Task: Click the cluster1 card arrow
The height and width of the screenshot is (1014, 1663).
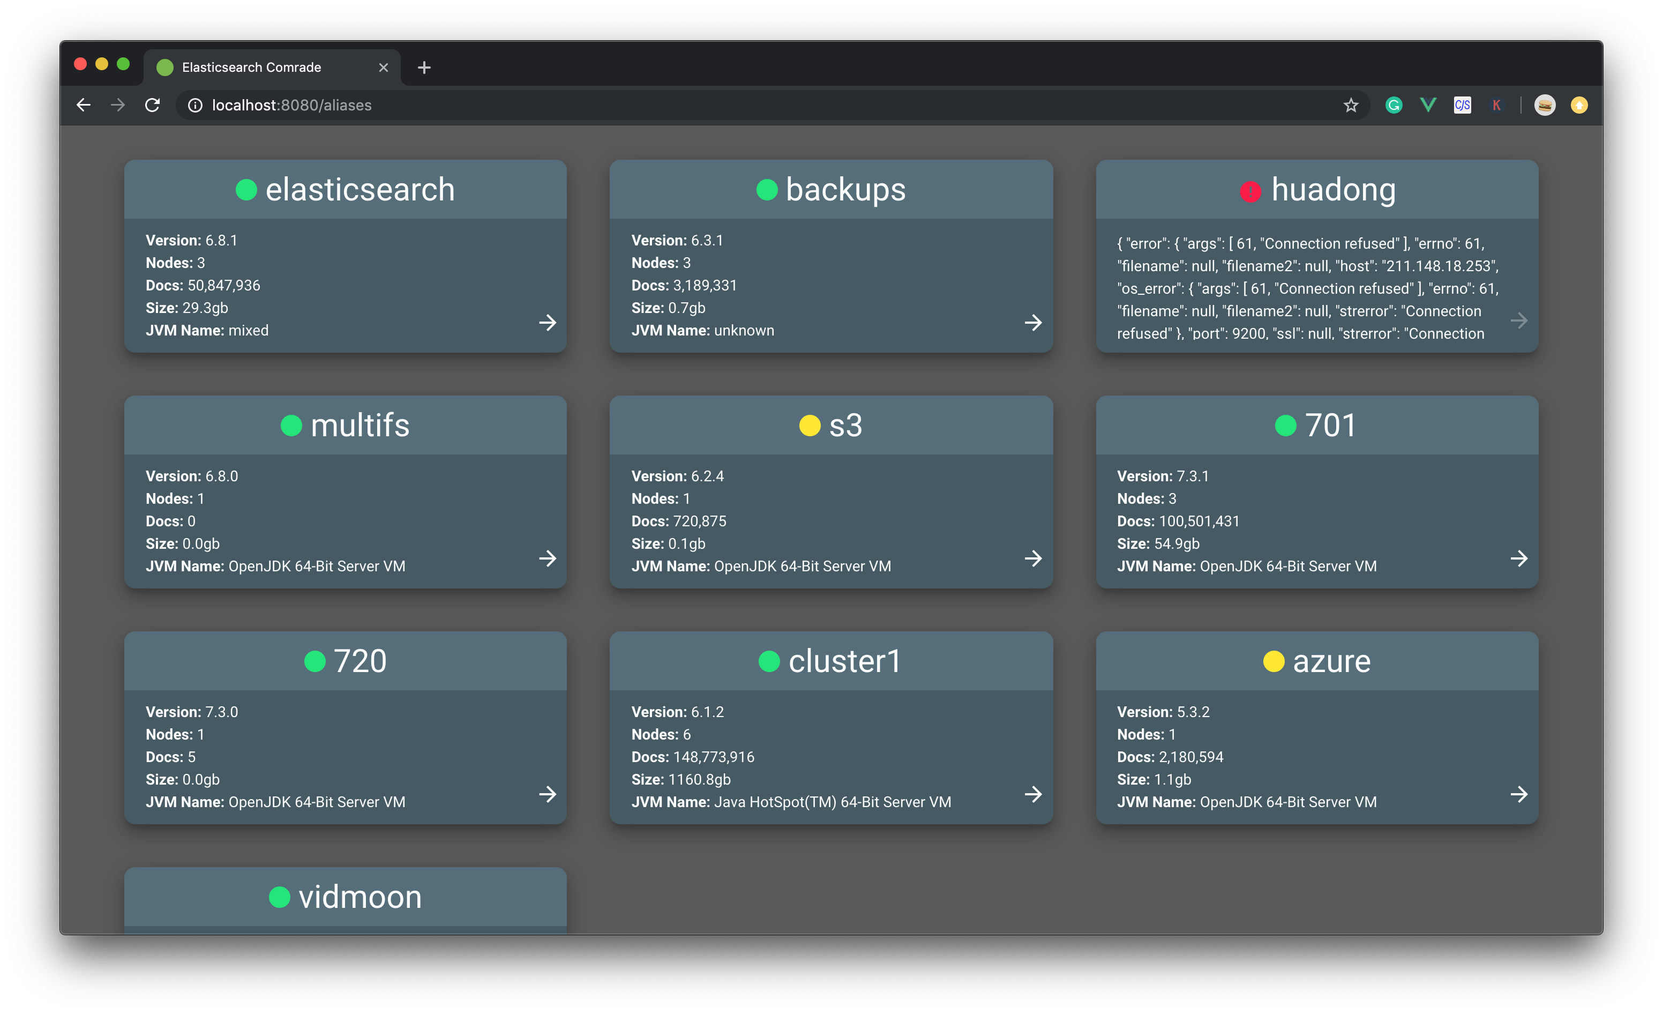Action: [x=1032, y=794]
